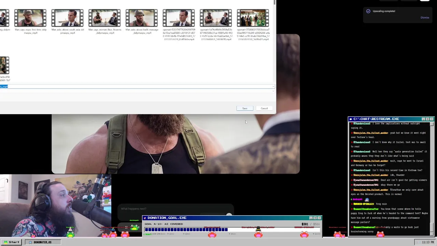Open the Start menu

(x=11, y=242)
